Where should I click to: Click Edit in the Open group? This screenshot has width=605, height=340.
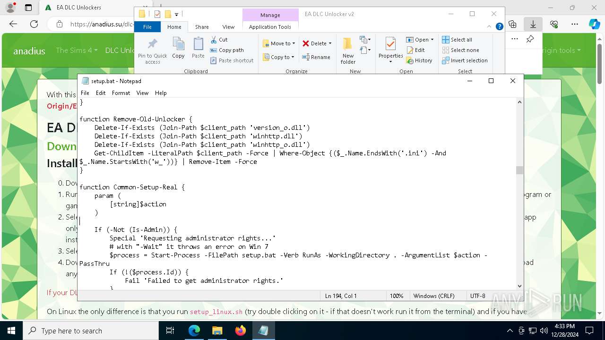pyautogui.click(x=415, y=50)
